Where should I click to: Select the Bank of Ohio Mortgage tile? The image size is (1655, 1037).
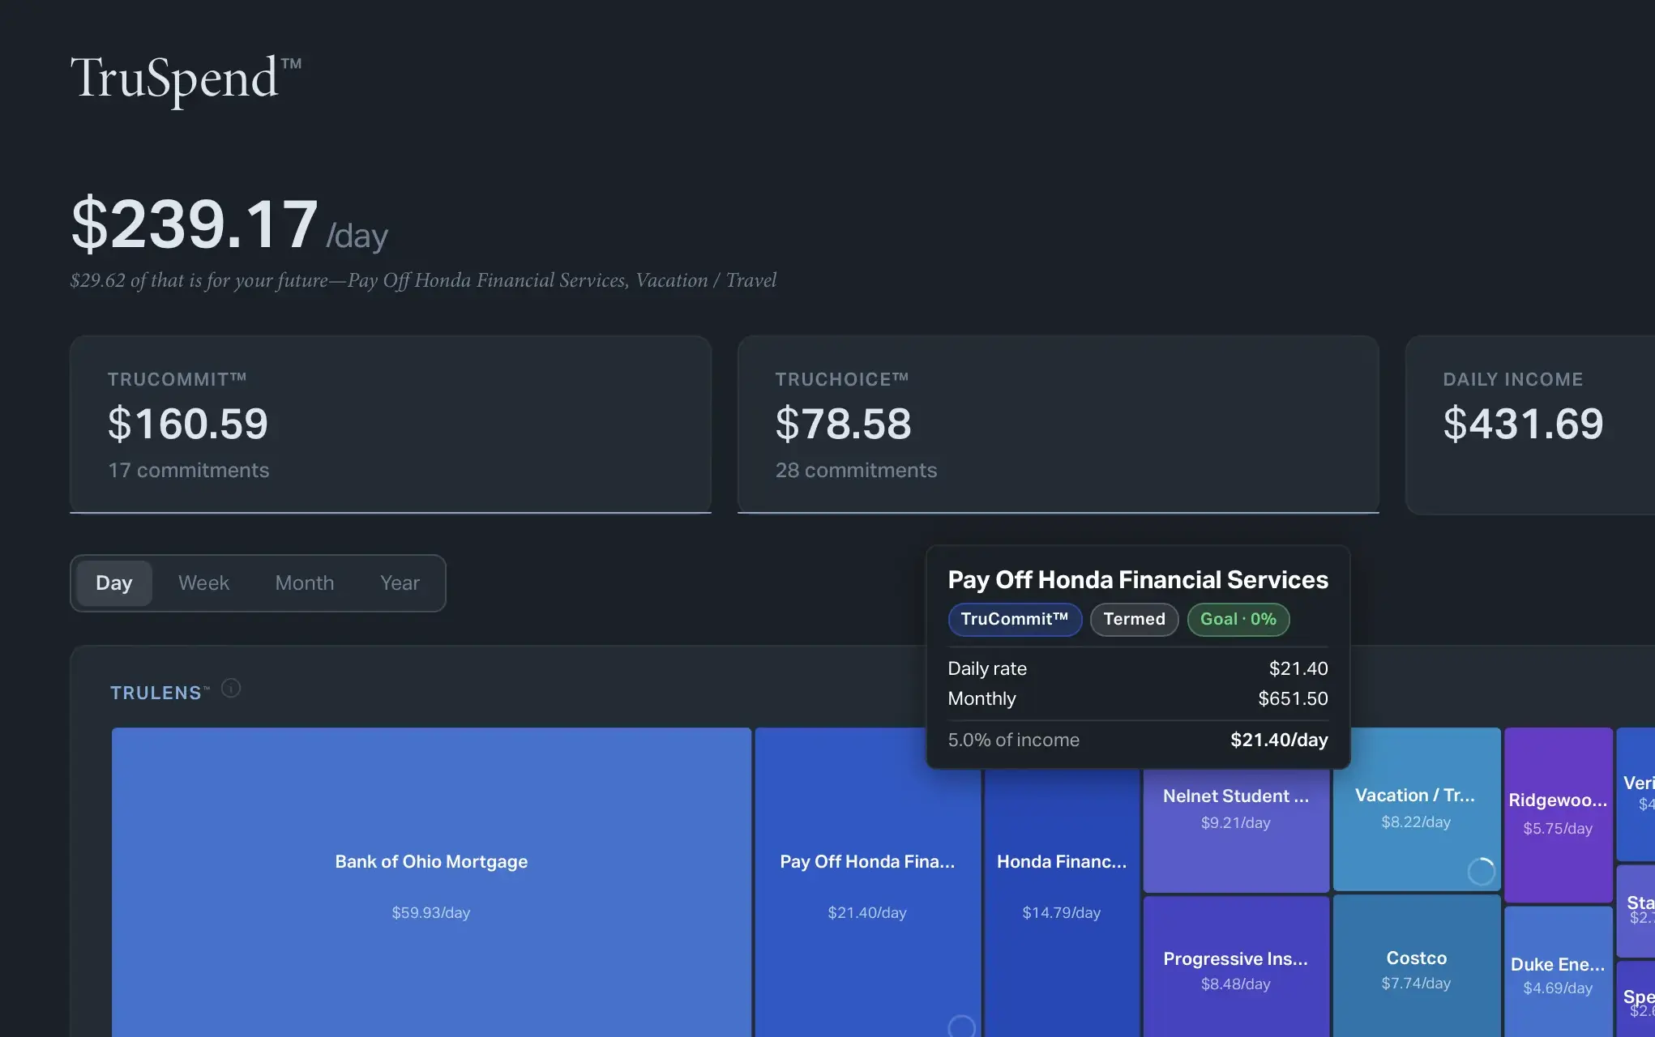point(430,883)
